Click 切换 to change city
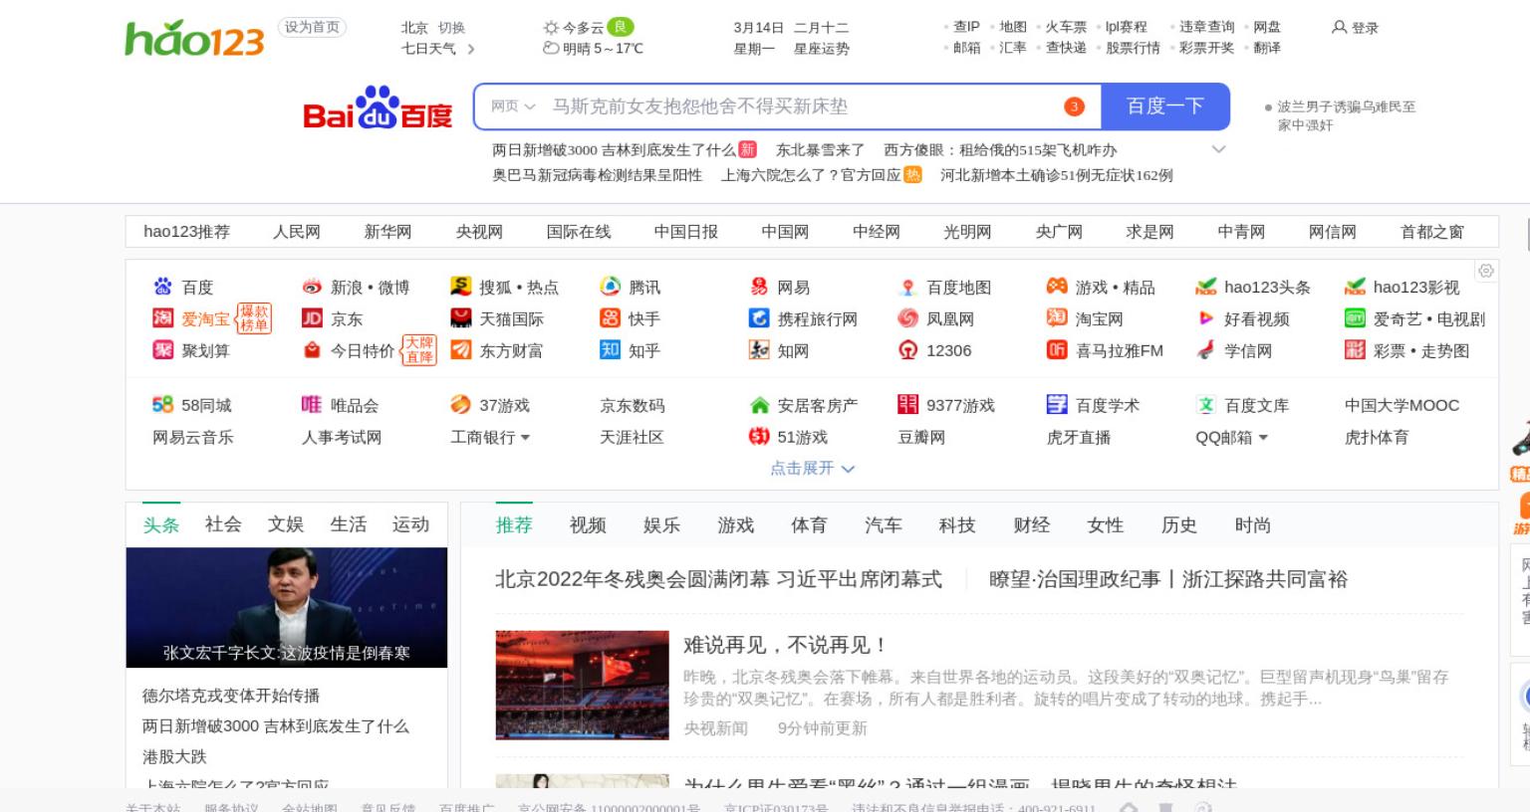This screenshot has width=1530, height=812. click(451, 28)
